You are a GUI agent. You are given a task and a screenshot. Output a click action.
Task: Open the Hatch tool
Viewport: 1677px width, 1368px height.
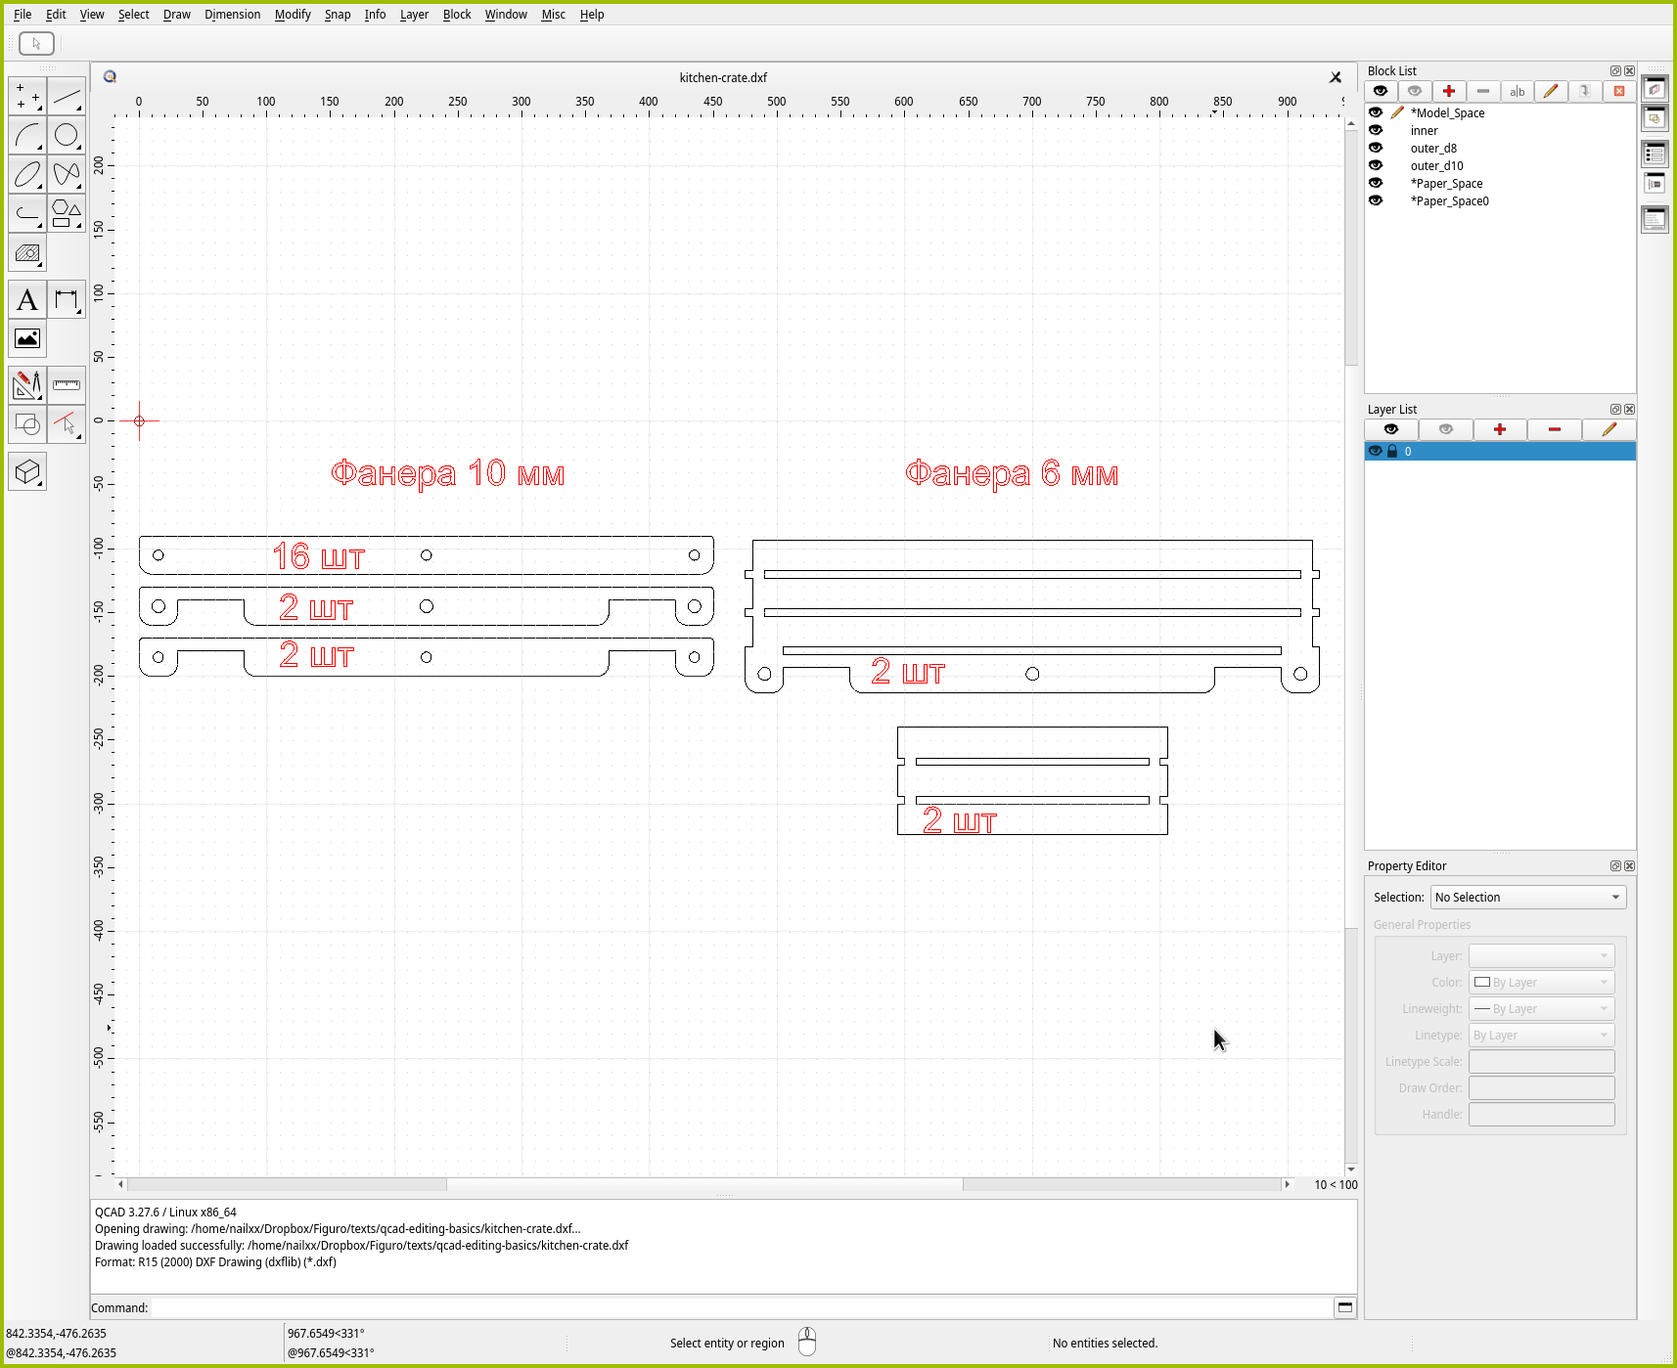[27, 253]
